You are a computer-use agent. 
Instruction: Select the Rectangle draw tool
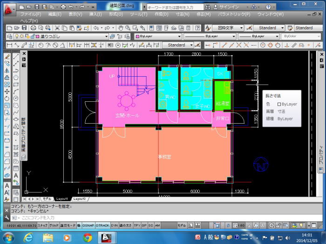[16, 85]
